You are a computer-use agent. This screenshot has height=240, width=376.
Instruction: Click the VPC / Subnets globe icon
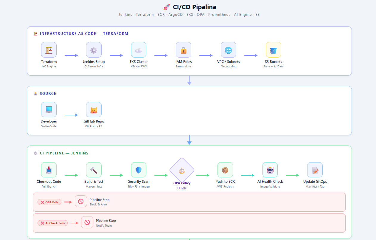pos(229,50)
